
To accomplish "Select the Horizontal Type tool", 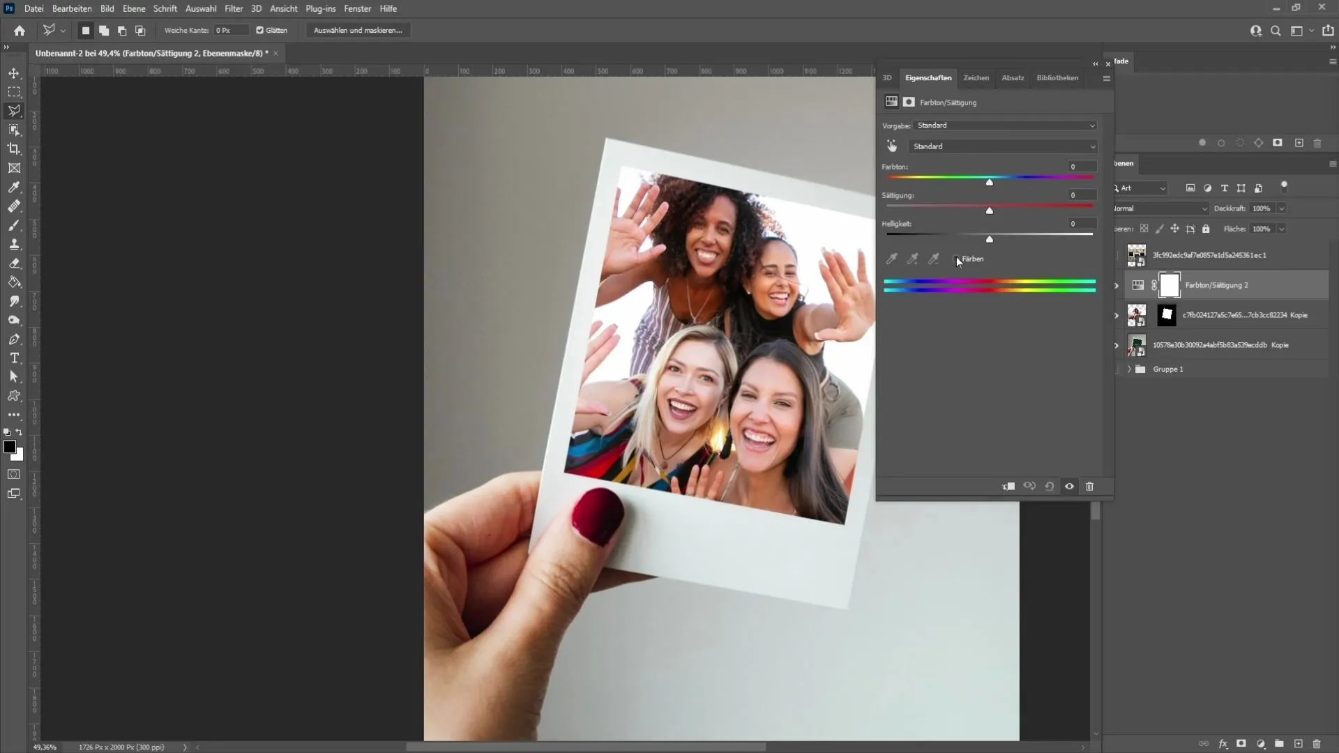I will [14, 358].
